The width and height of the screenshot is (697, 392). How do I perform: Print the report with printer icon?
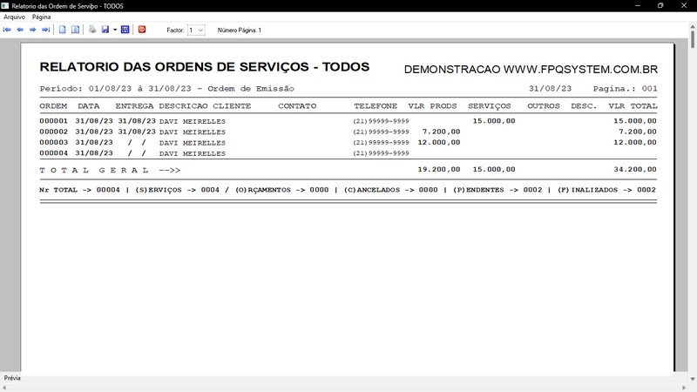(92, 30)
